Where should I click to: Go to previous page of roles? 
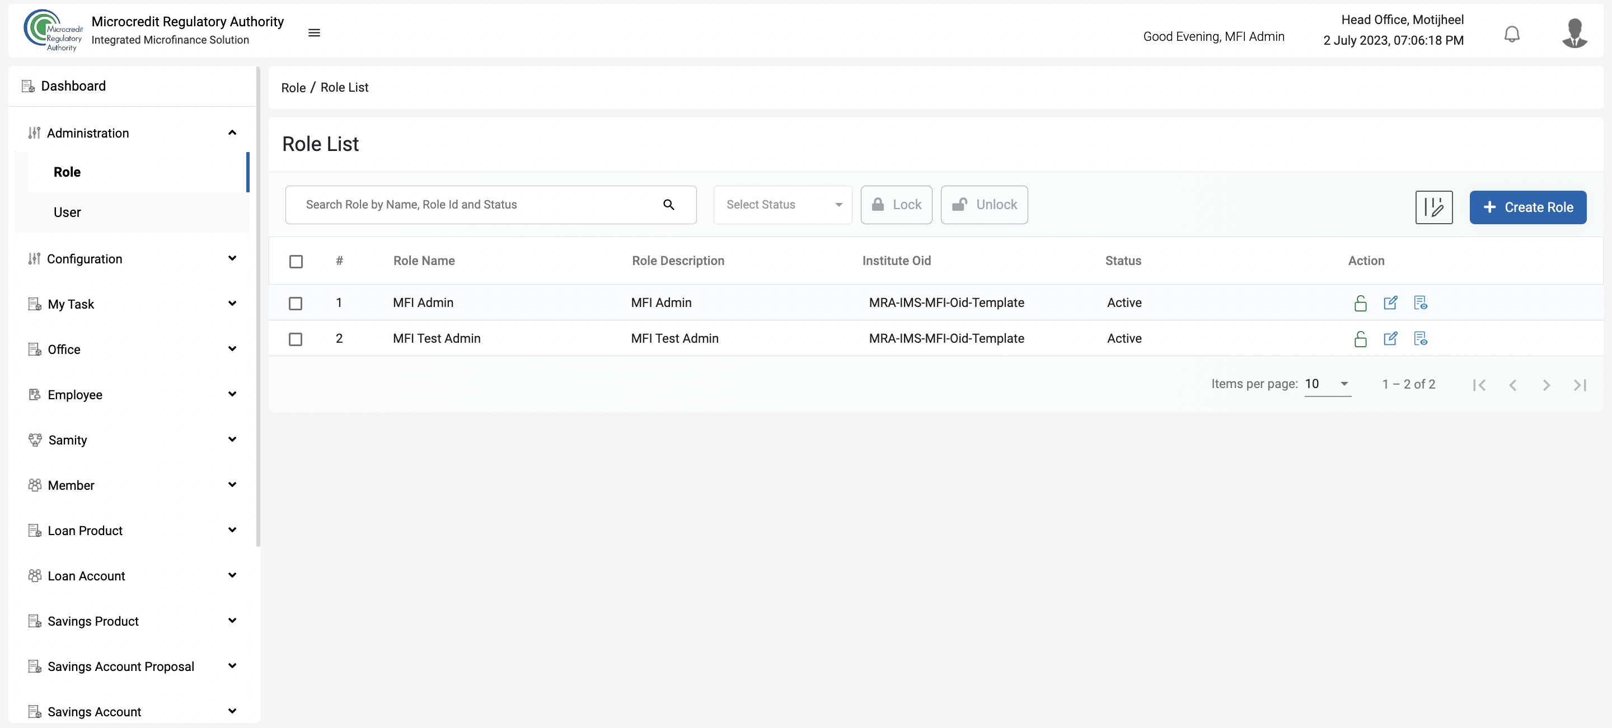pyautogui.click(x=1512, y=385)
